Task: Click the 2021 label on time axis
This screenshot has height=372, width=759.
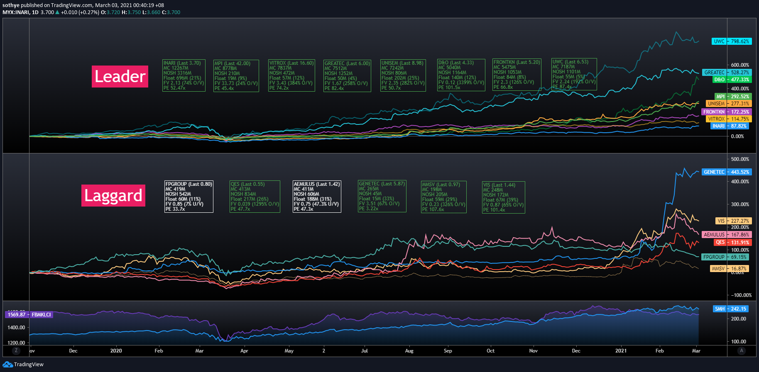Action: (621, 351)
